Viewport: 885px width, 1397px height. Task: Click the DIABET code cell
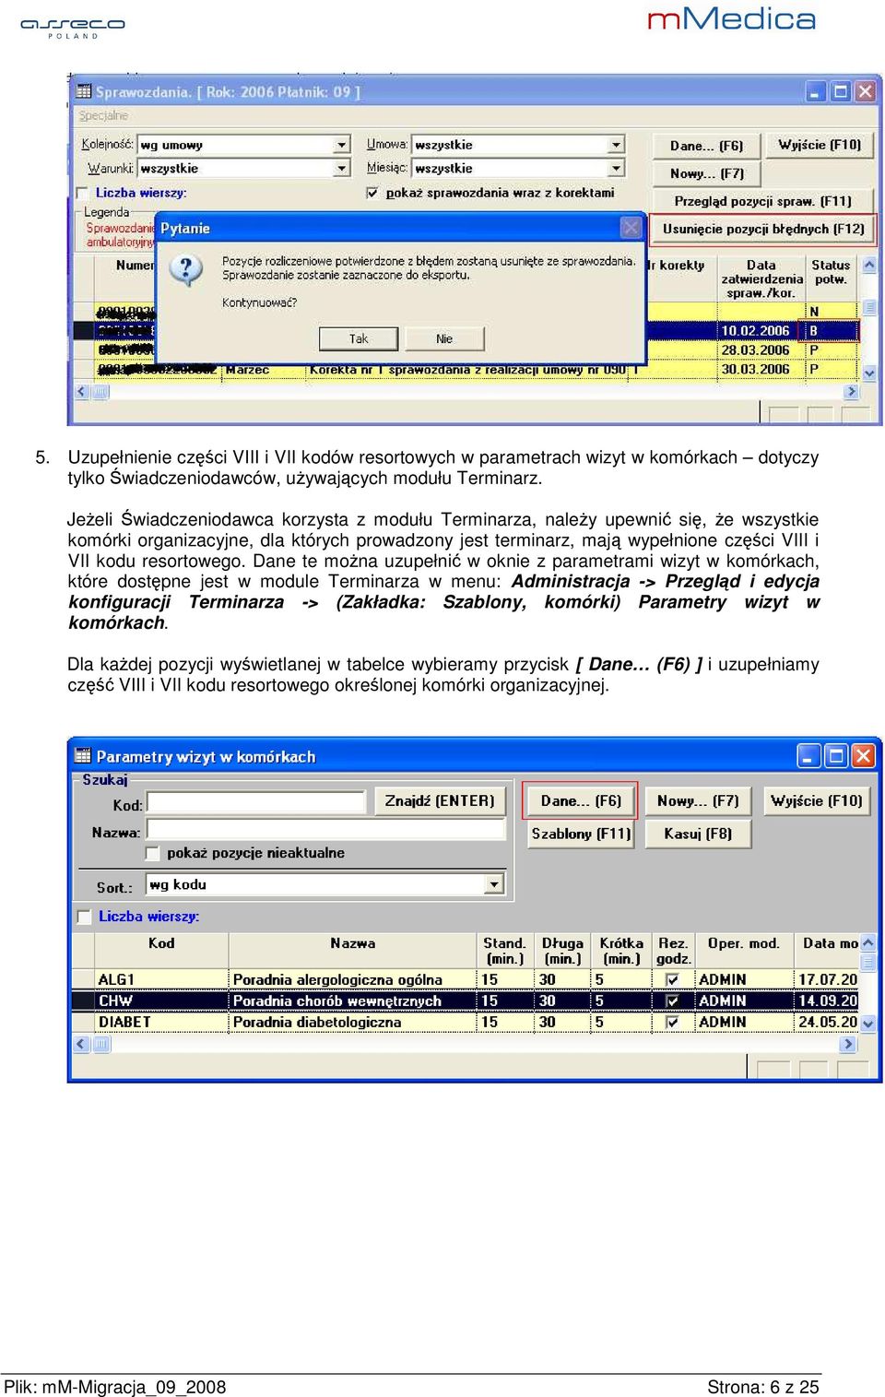(161, 1022)
